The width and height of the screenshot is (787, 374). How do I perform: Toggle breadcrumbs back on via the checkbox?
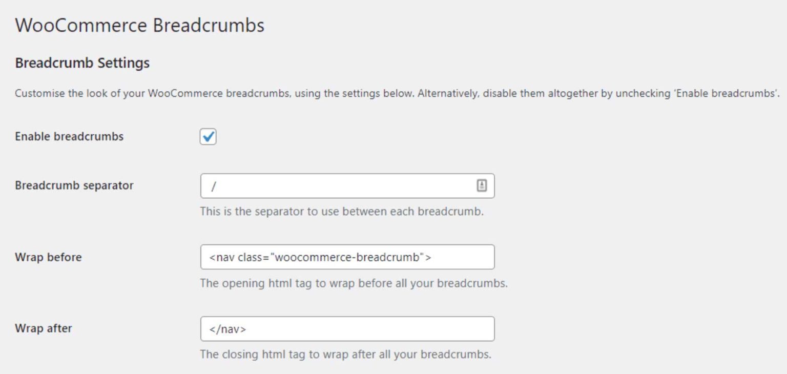click(208, 136)
